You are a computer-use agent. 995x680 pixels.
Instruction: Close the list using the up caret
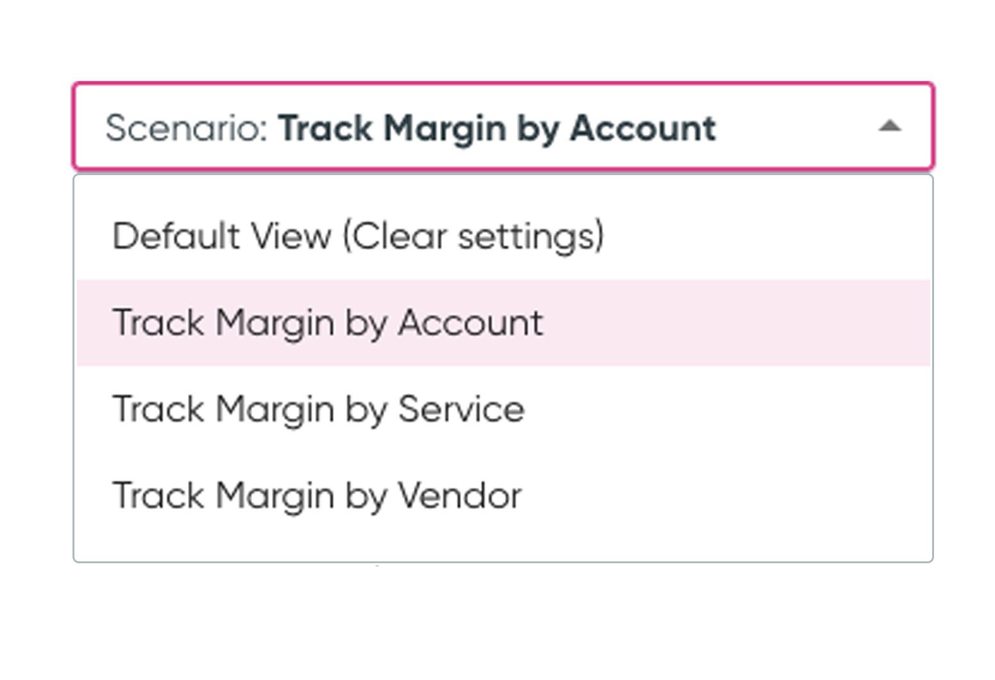[889, 126]
